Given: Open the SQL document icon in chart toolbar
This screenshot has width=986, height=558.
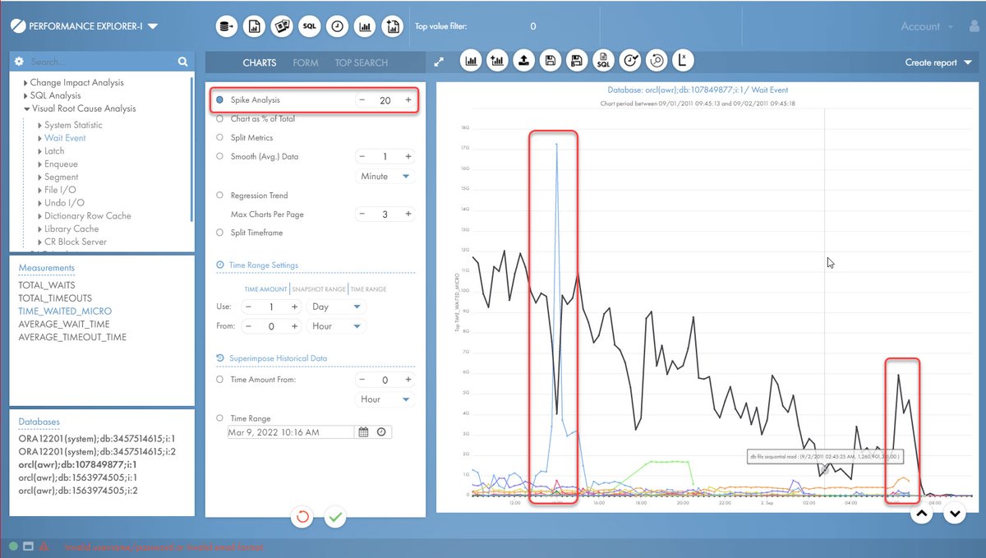Looking at the screenshot, I should [603, 60].
